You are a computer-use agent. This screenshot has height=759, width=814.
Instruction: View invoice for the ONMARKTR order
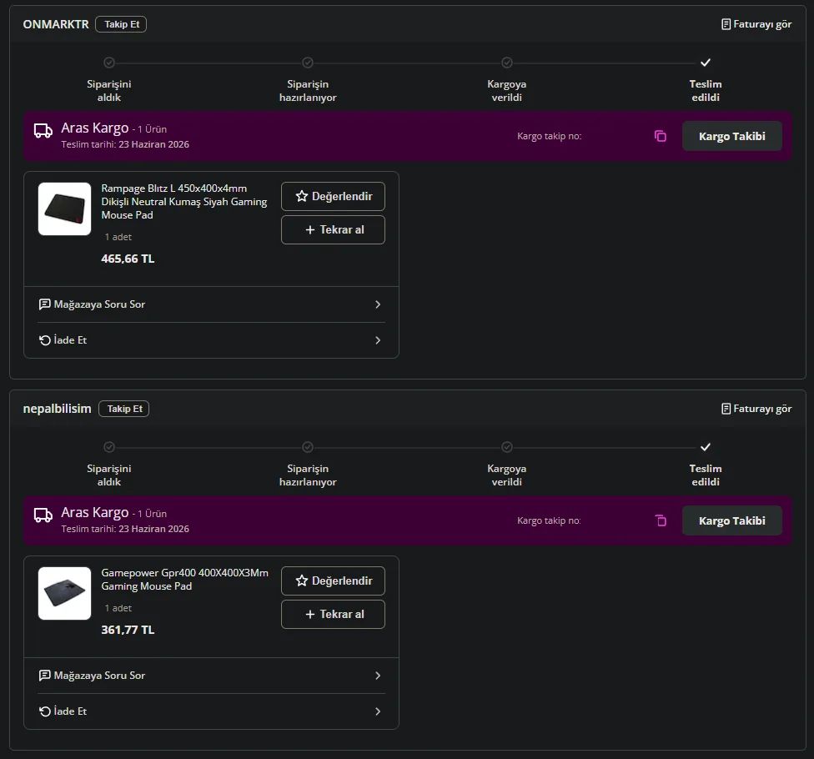tap(756, 24)
